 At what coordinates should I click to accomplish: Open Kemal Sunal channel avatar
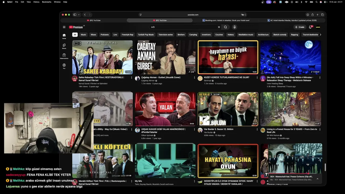(x=75, y=78)
